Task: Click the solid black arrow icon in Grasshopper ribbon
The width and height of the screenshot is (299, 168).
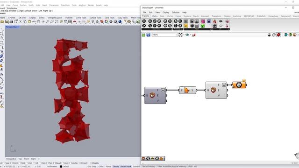Action: click(x=221, y=21)
